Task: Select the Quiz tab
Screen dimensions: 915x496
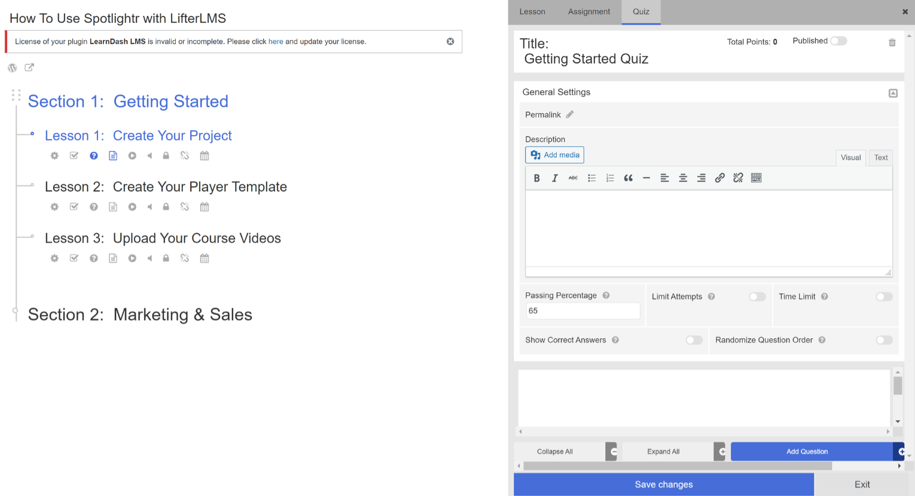Action: [x=641, y=12]
